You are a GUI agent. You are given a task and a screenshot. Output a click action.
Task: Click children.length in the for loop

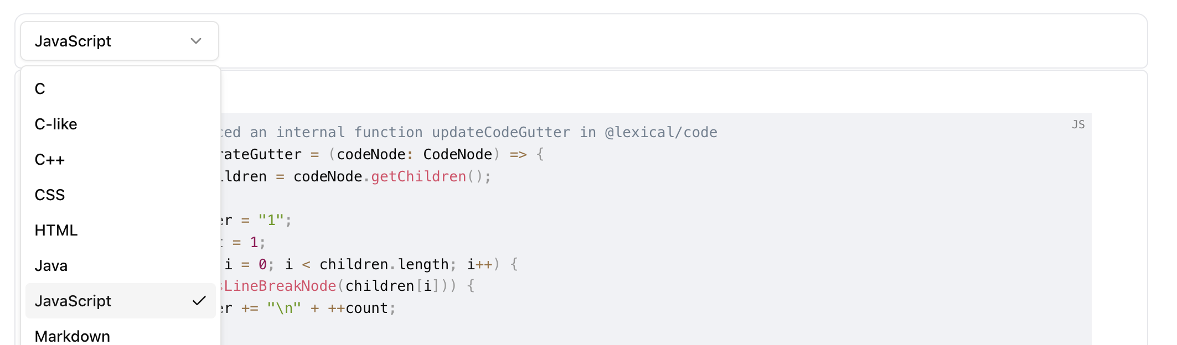(x=384, y=264)
